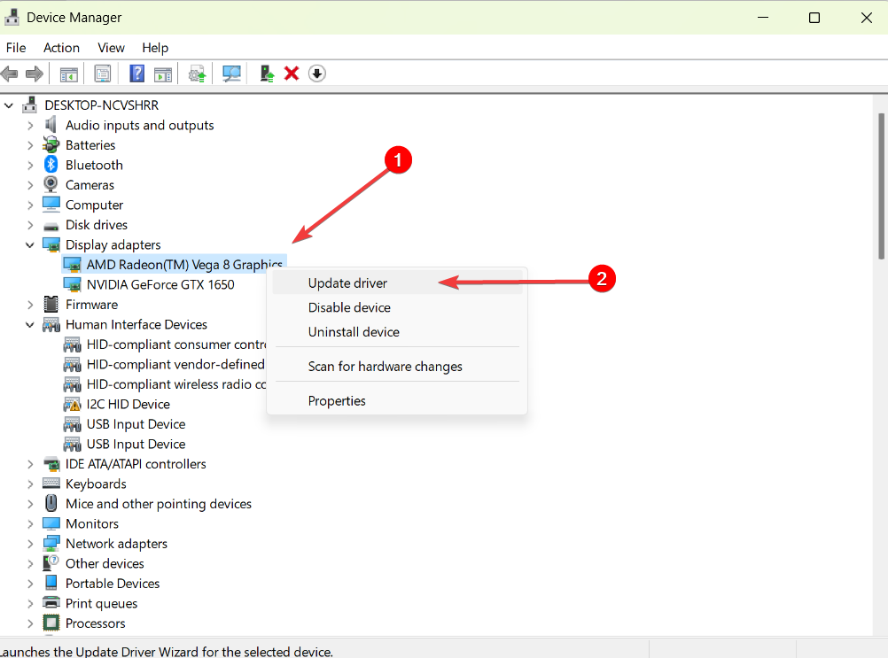Click the Firmware chip icon

coord(51,305)
